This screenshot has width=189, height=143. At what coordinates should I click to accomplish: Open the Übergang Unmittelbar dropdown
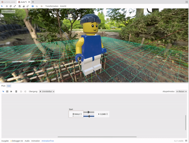pyautogui.click(x=47, y=92)
